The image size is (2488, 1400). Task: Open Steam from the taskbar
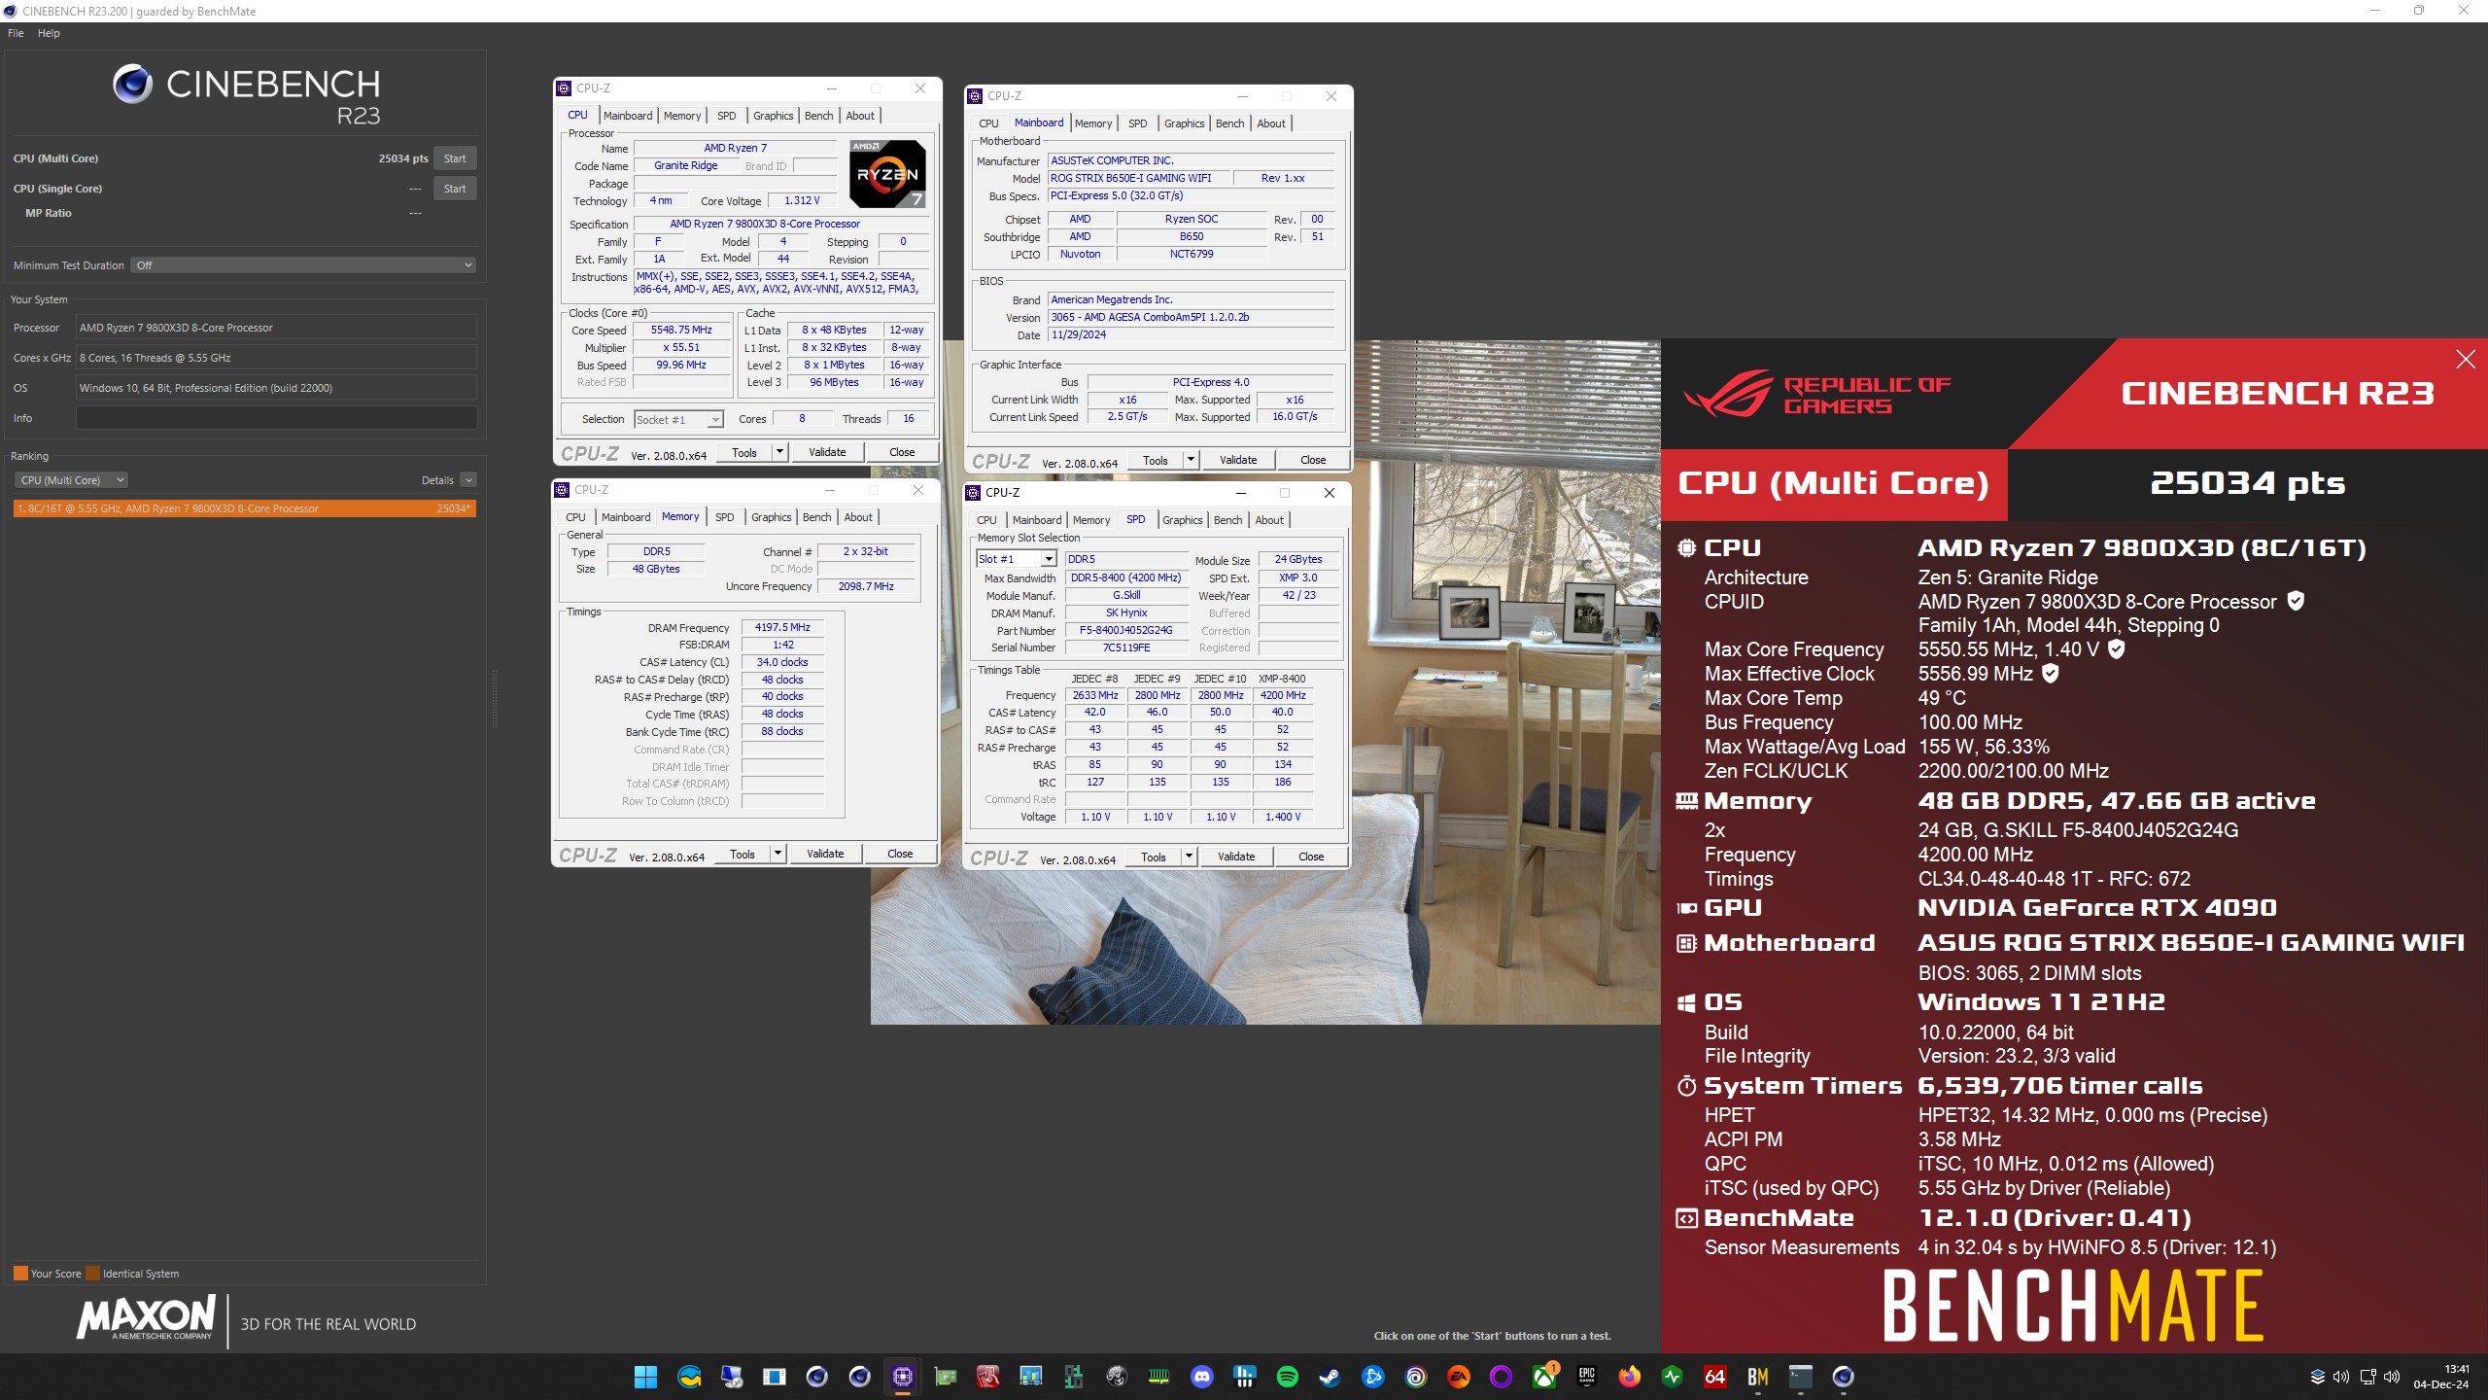pos(1330,1377)
